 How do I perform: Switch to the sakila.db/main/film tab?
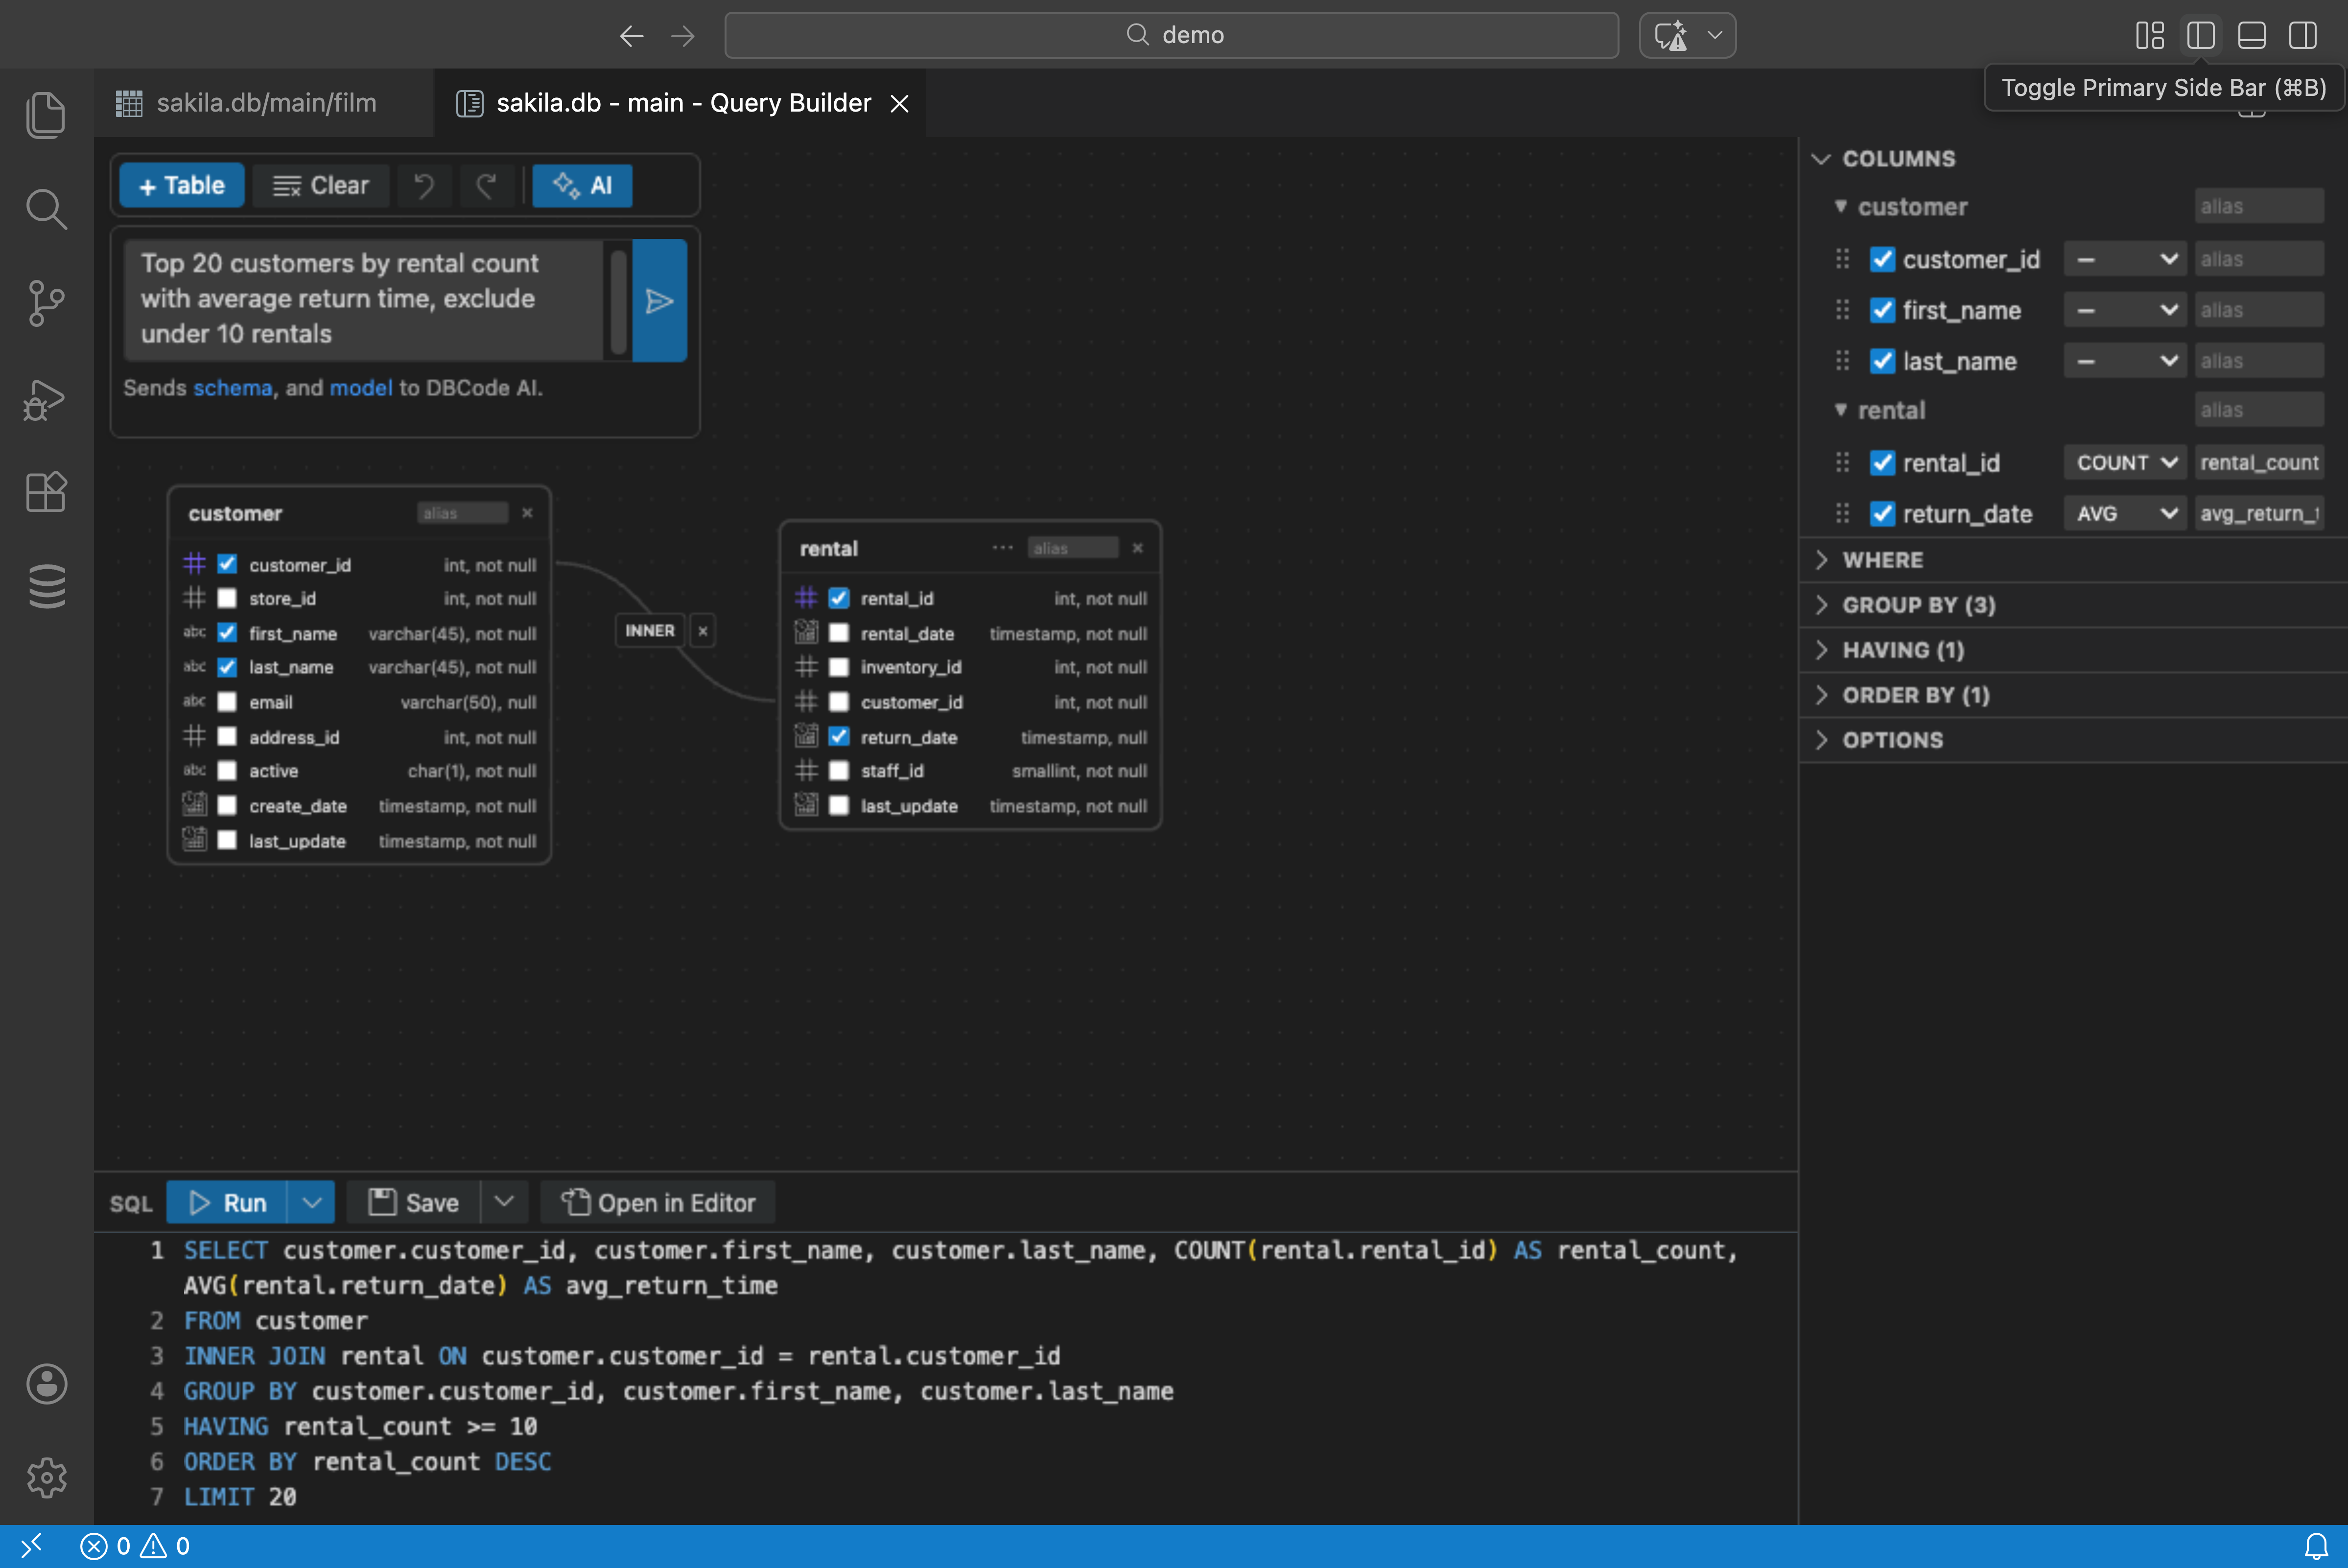(x=265, y=102)
